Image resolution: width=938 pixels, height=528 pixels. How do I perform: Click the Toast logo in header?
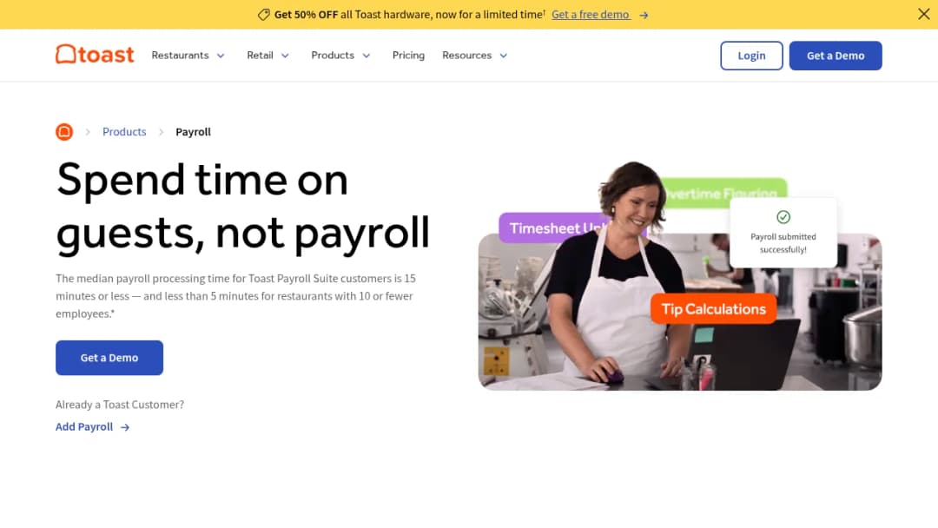(x=95, y=55)
